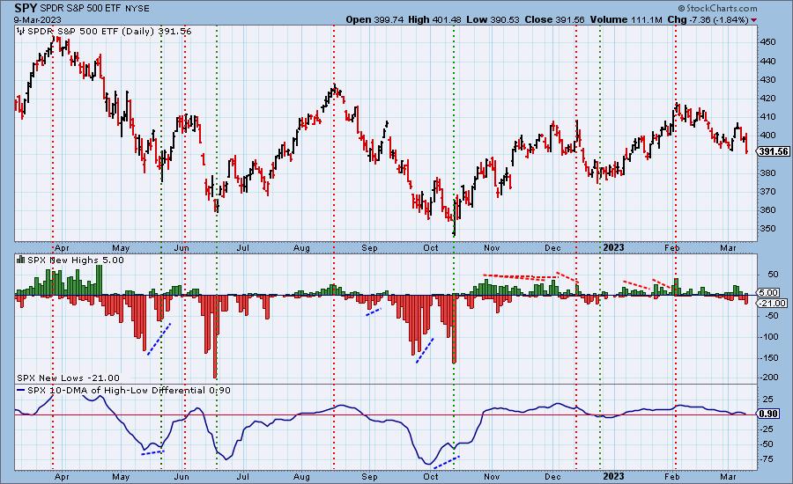Click the SPDR S&P 500 ETF (Daily) 391.56 legend
This screenshot has width=793, height=484.
(x=109, y=32)
